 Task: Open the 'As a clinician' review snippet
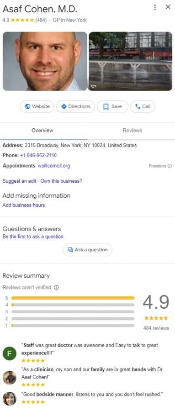[92, 374]
